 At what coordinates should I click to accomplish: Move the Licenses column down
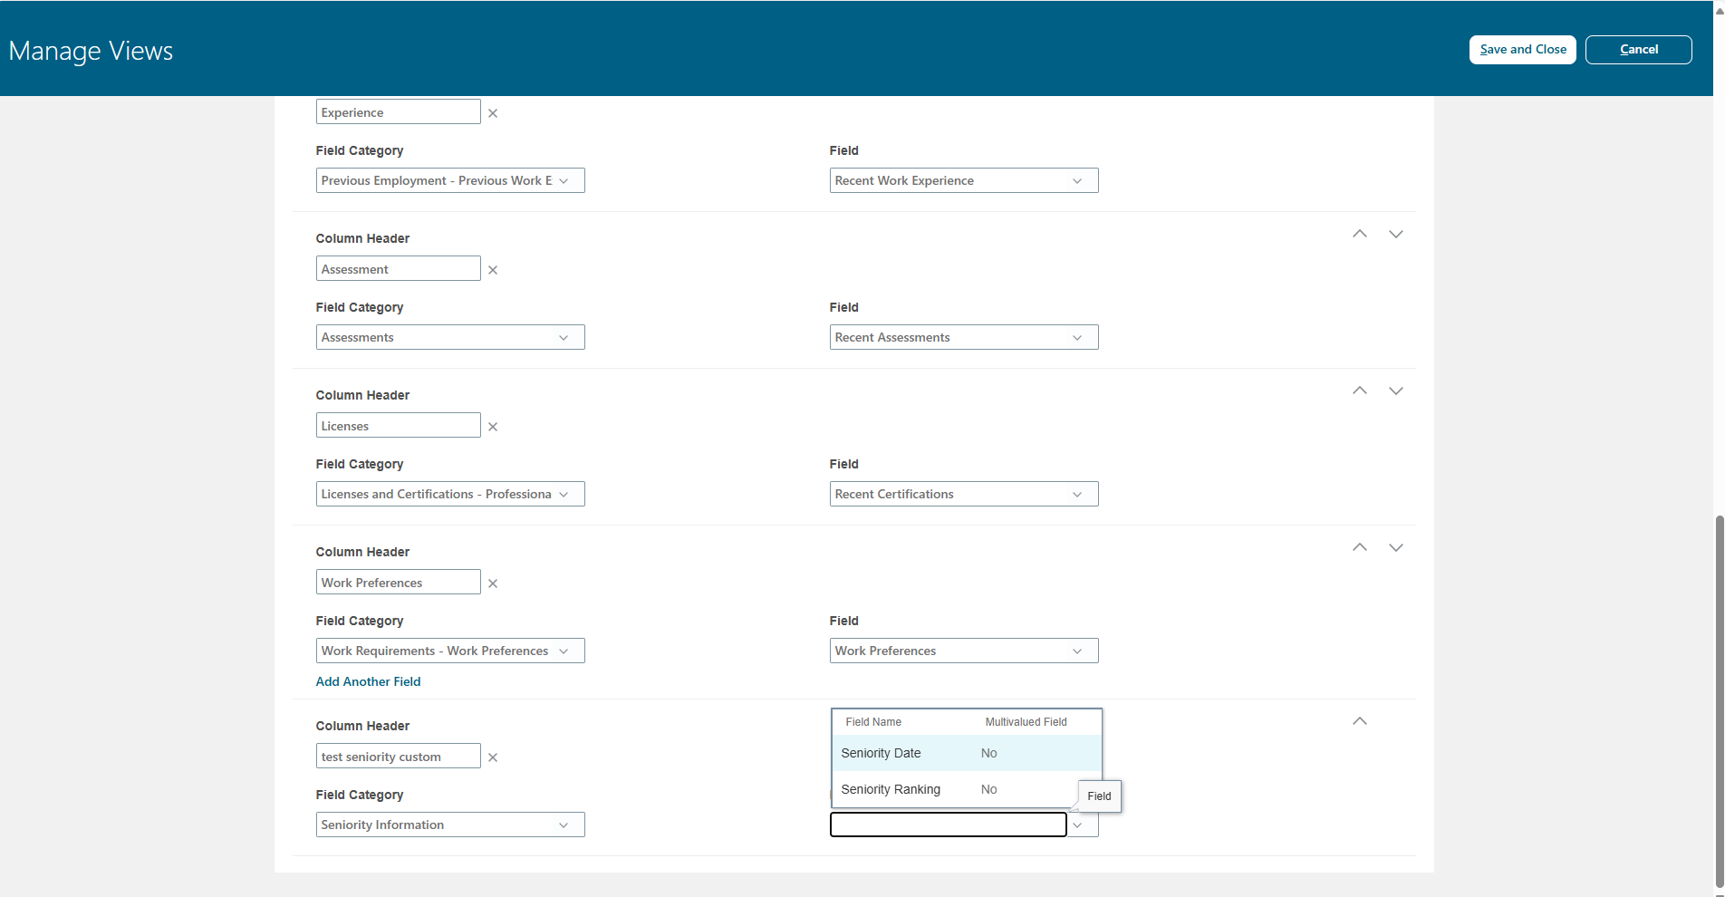1396,391
